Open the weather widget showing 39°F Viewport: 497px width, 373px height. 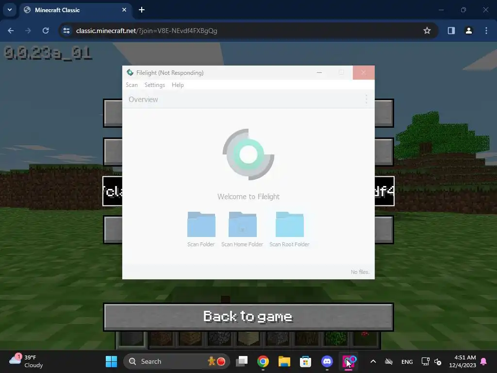26,361
